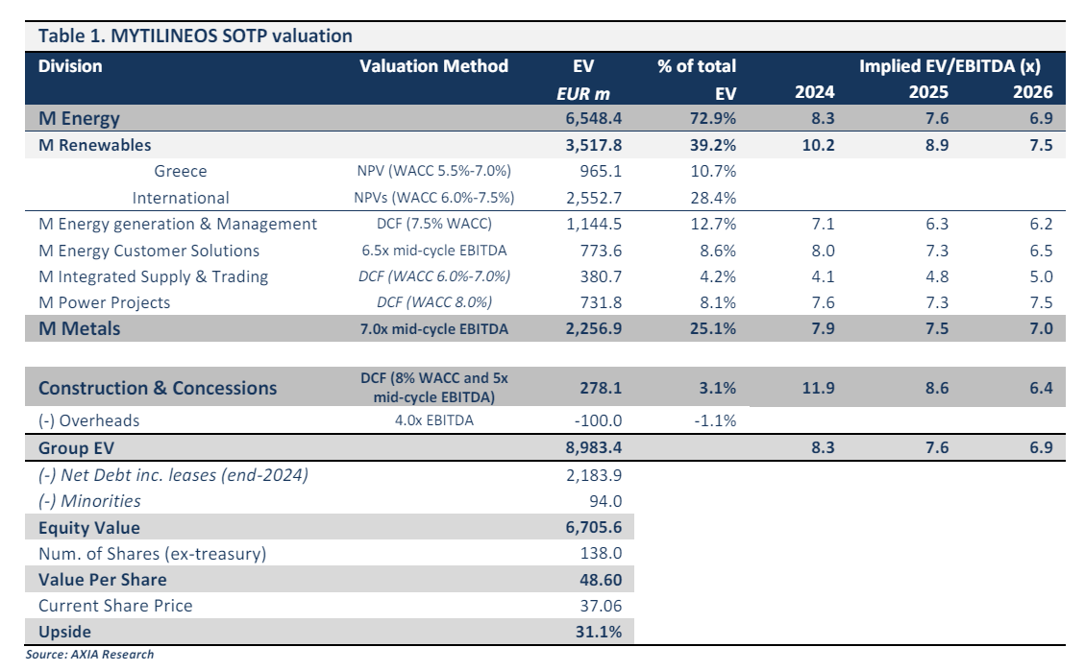Click the 28.4% share for International

click(713, 199)
